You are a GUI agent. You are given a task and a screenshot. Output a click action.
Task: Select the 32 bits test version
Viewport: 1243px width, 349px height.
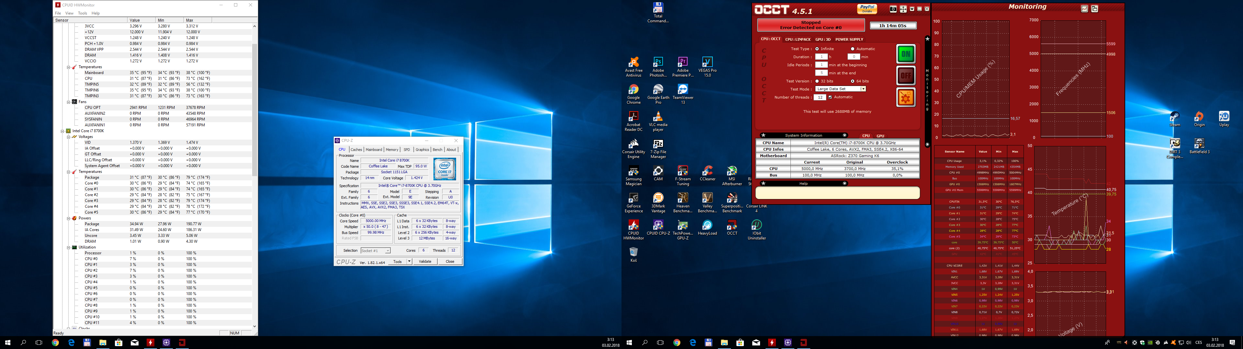(x=817, y=81)
